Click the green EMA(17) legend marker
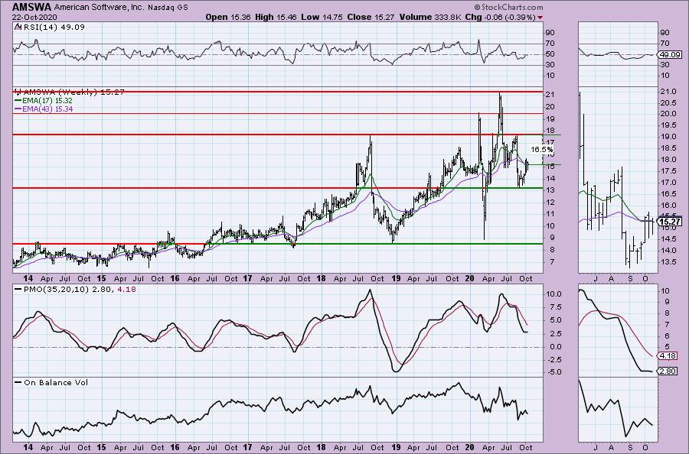 [x=17, y=100]
